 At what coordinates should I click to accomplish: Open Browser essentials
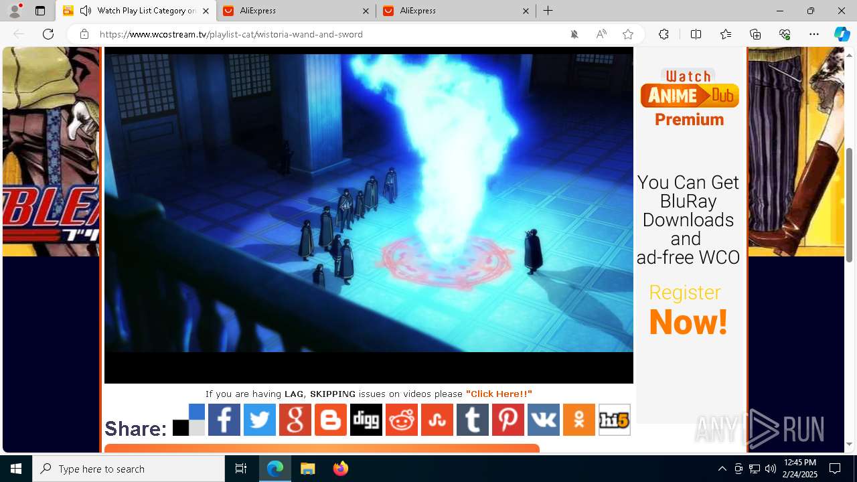click(x=785, y=34)
